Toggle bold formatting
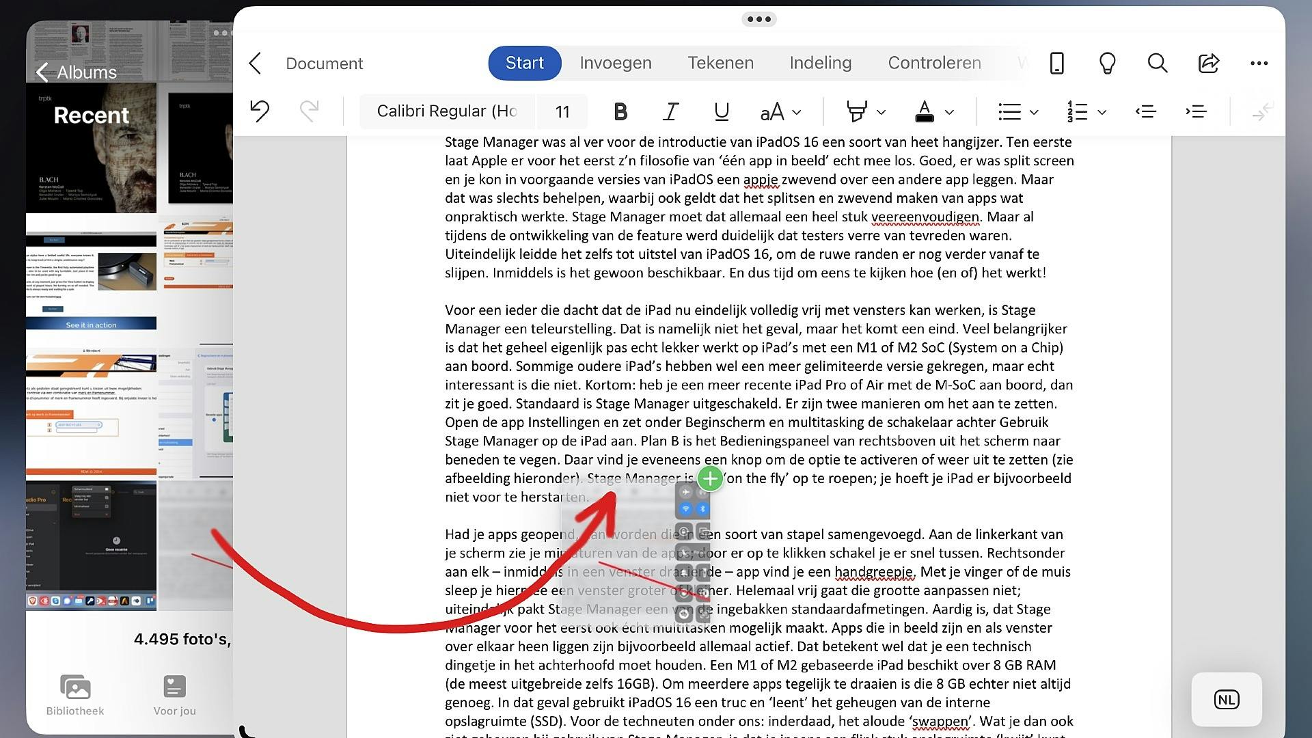This screenshot has height=738, width=1312. point(620,111)
